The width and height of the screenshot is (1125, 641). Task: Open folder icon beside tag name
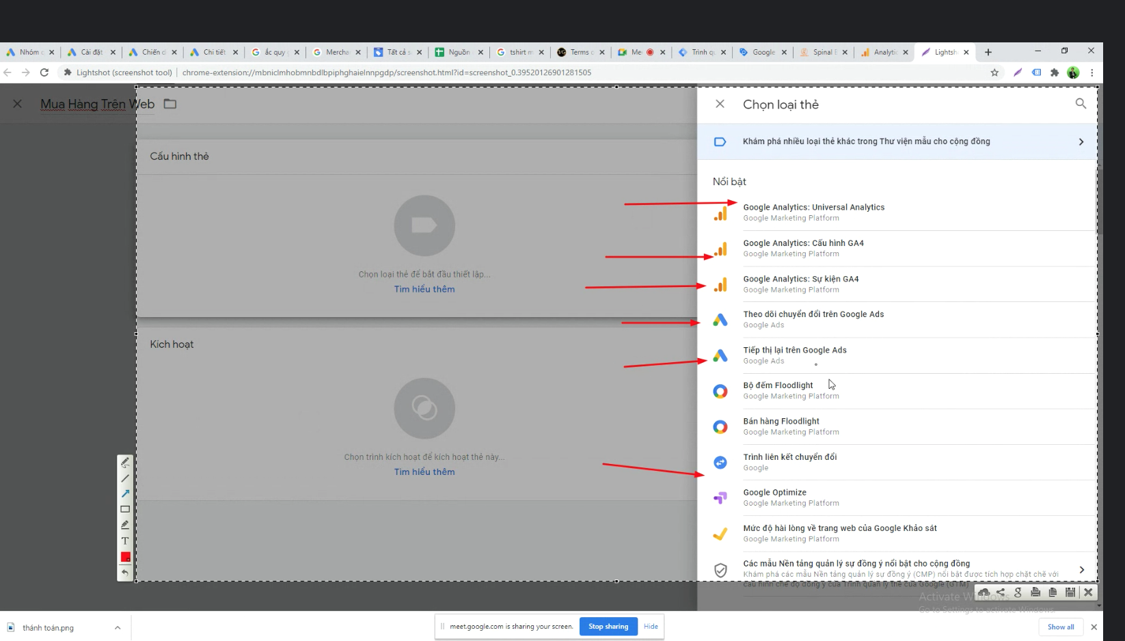(x=170, y=104)
